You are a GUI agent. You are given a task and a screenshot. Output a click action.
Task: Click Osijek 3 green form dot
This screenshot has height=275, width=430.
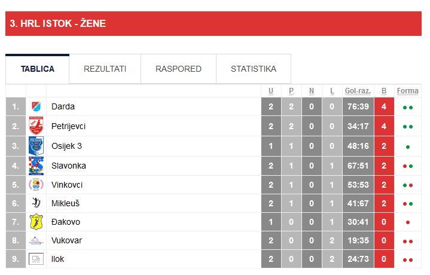coord(408,146)
